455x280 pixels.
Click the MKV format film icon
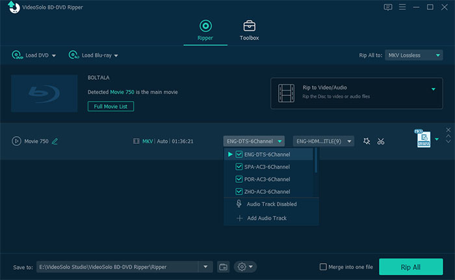click(x=136, y=141)
